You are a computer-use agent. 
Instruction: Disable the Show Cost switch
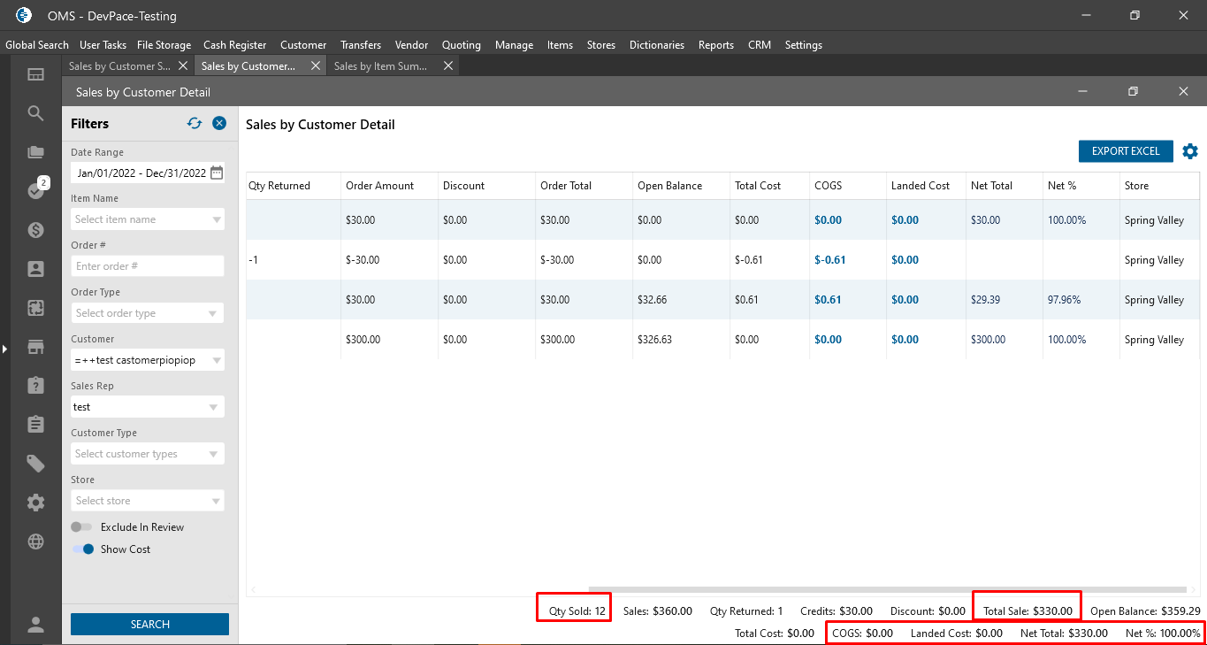[x=84, y=549]
